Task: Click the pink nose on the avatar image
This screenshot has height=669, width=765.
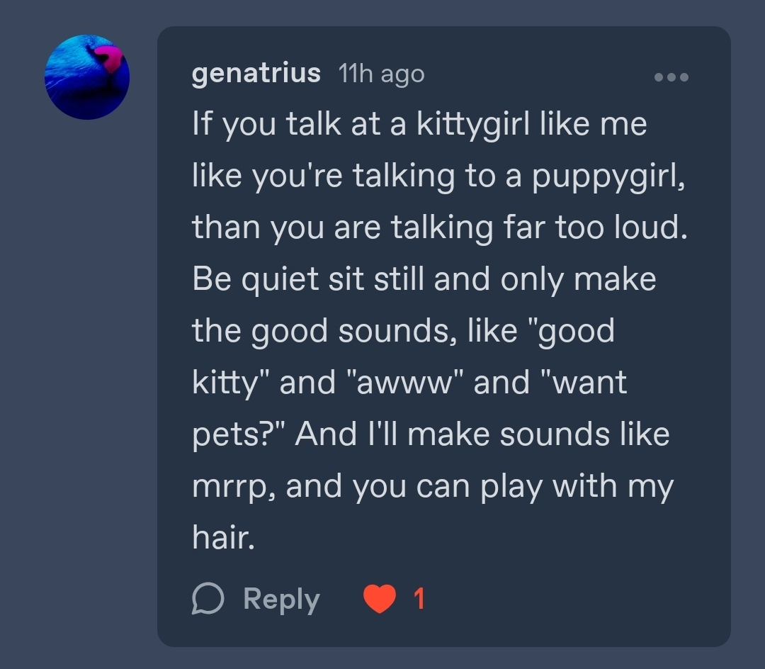Action: [x=108, y=58]
